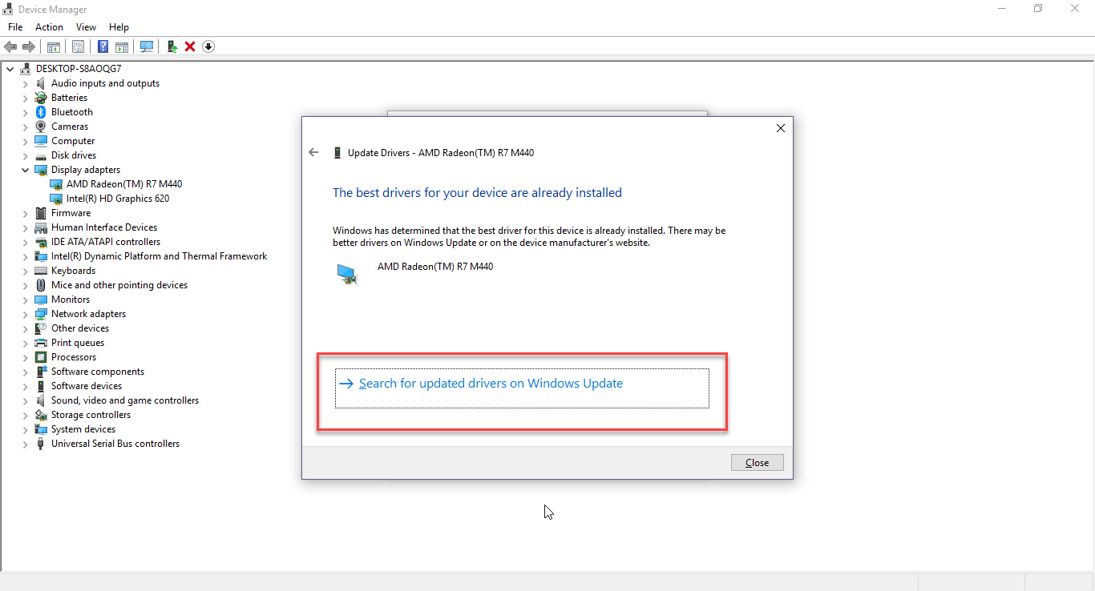
Task: Click the Uninstall device red X icon
Action: tap(190, 46)
